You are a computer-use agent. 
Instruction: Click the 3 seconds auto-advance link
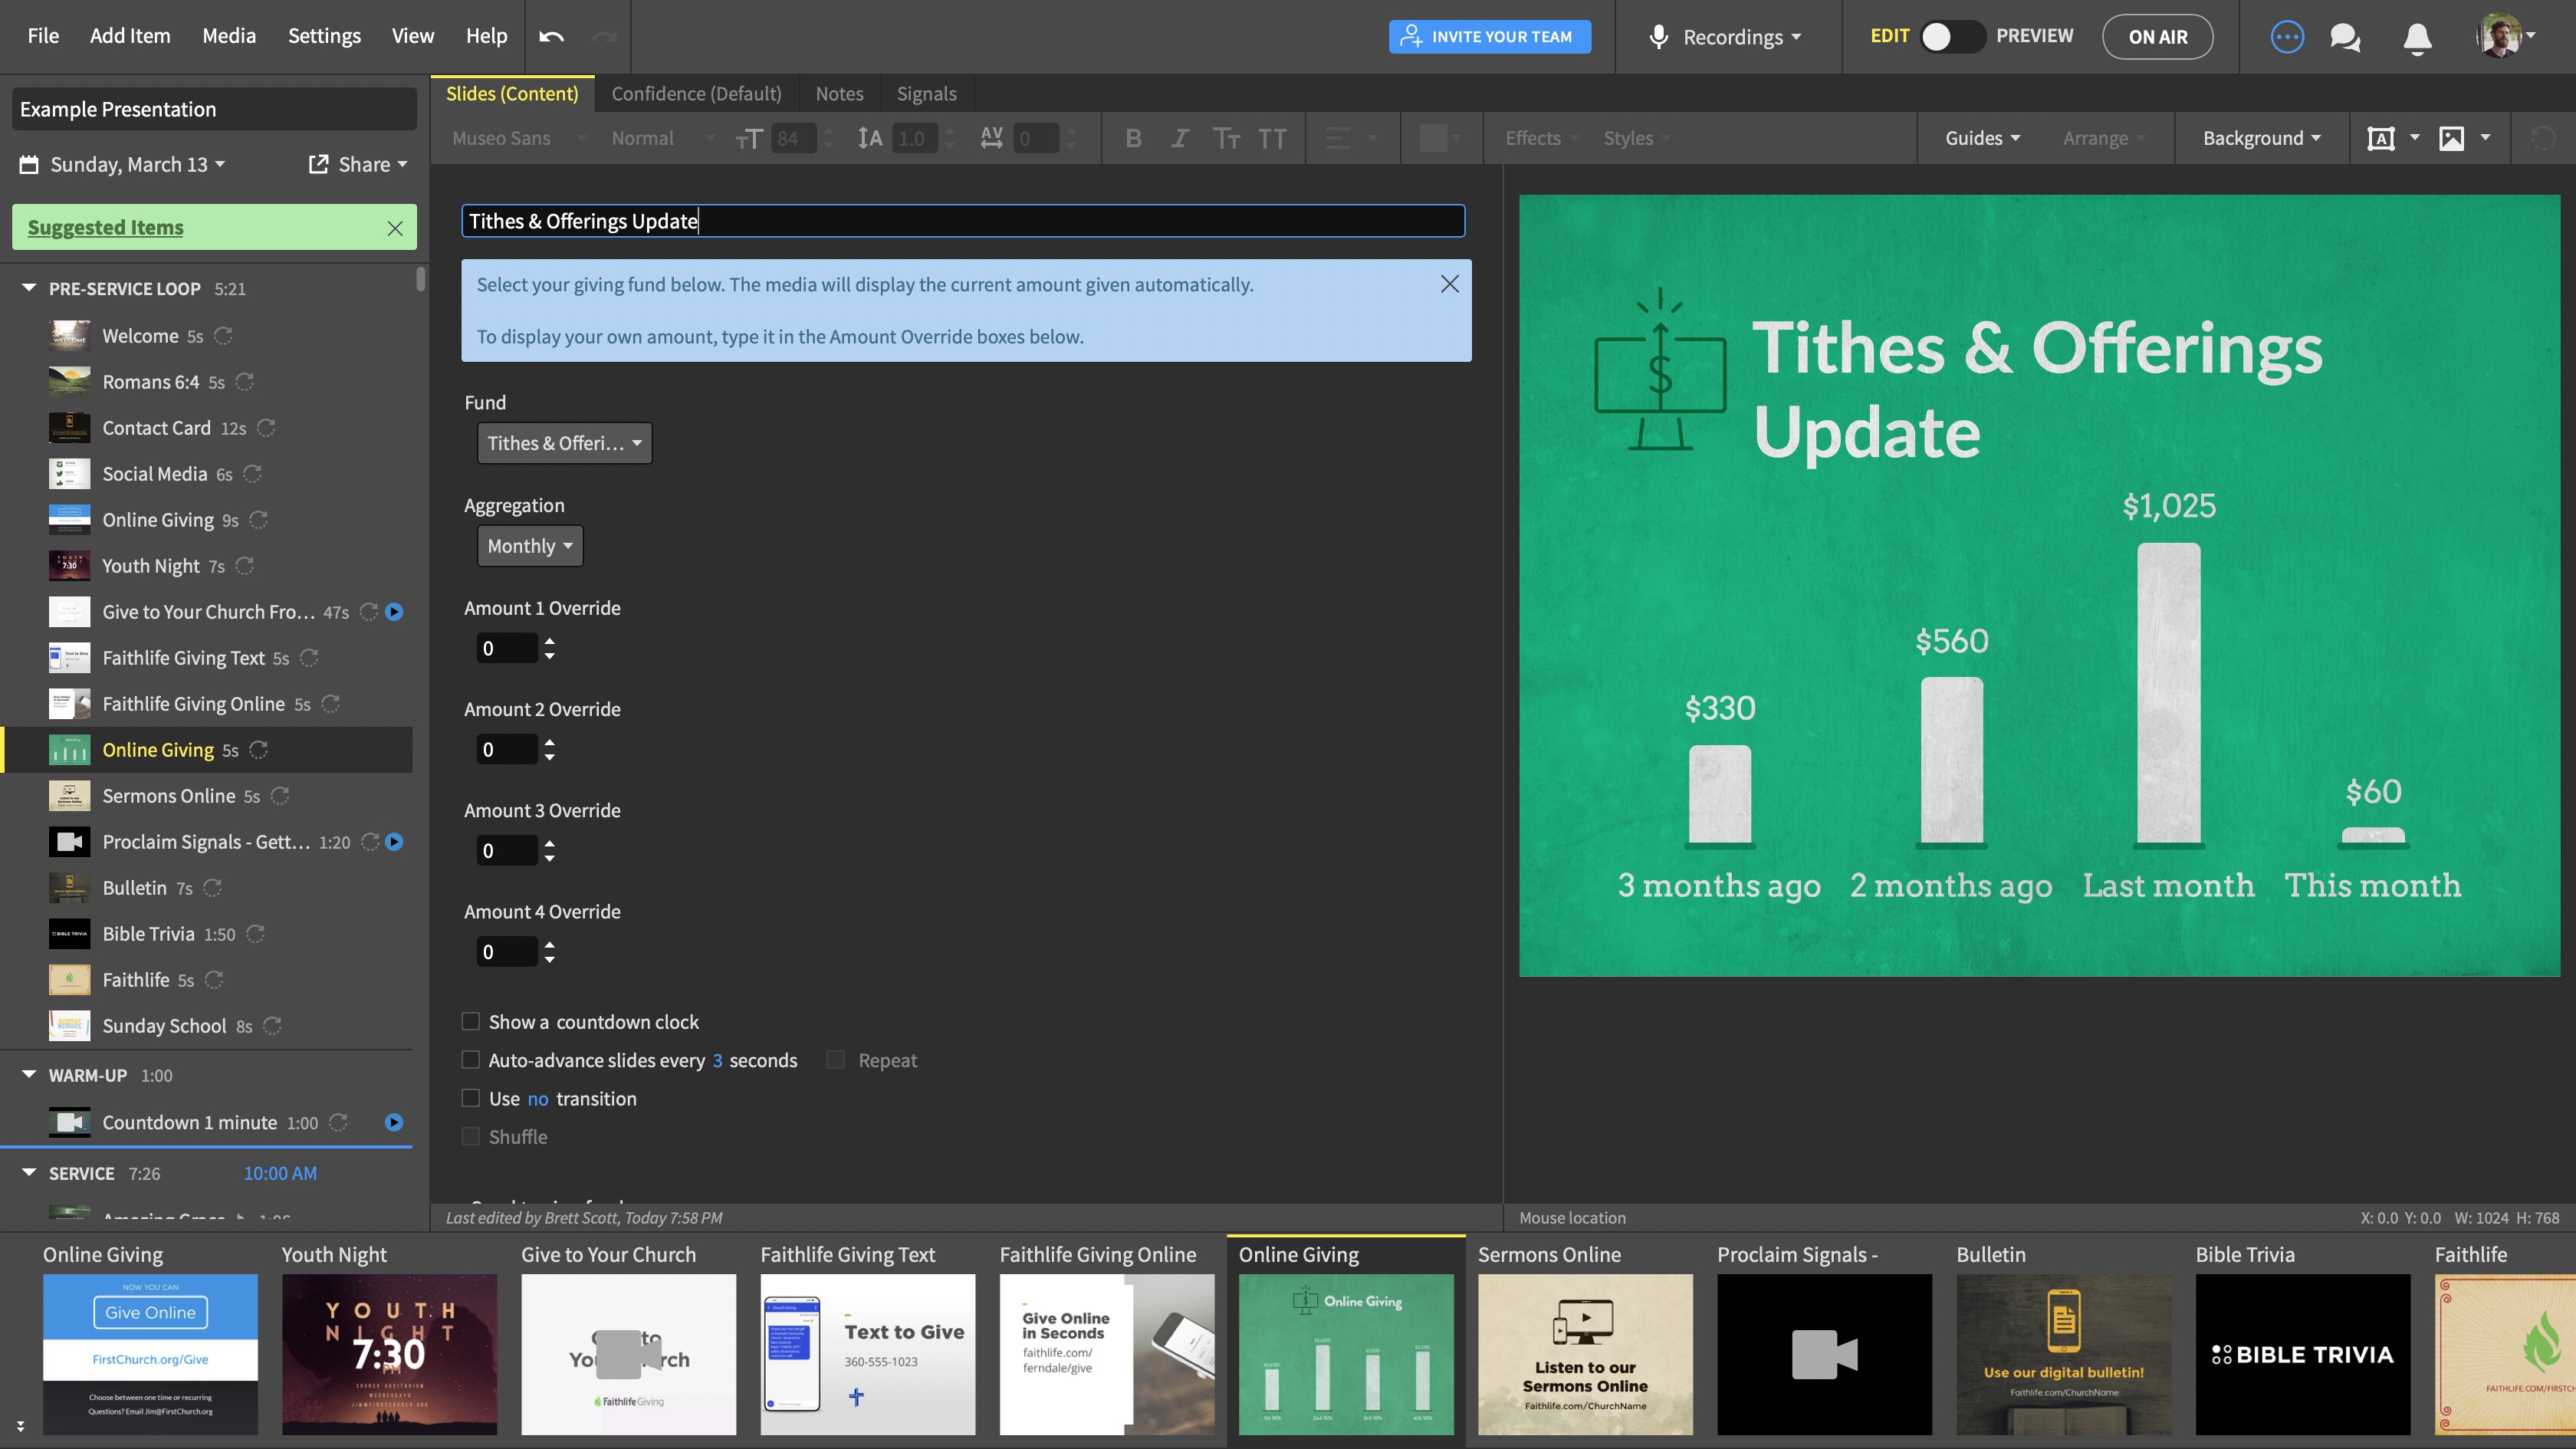[717, 1060]
